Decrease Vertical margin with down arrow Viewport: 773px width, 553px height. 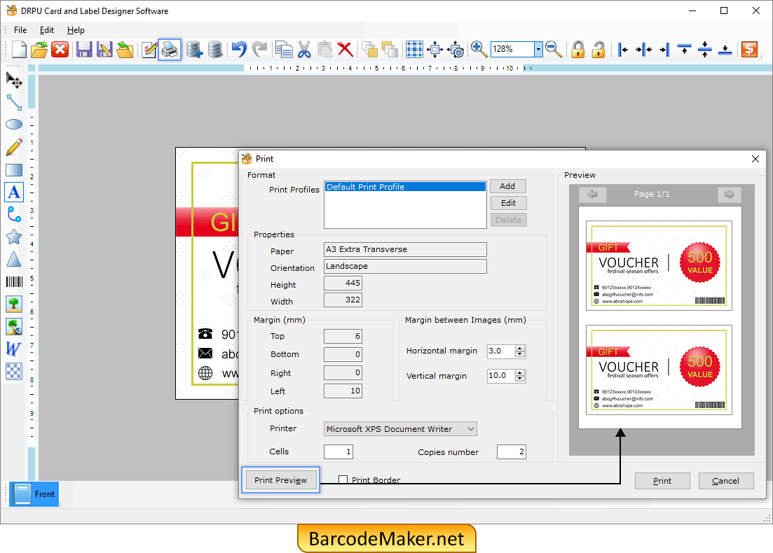pos(519,379)
